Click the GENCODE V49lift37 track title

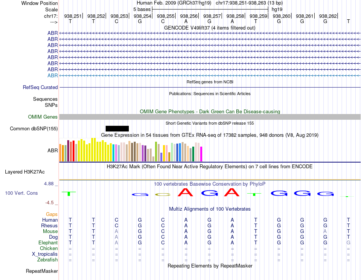(x=210, y=28)
